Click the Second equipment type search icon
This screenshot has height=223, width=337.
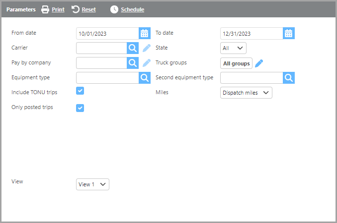(289, 78)
